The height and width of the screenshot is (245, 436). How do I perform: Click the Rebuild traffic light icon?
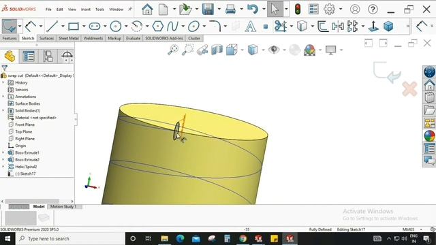[x=298, y=9]
